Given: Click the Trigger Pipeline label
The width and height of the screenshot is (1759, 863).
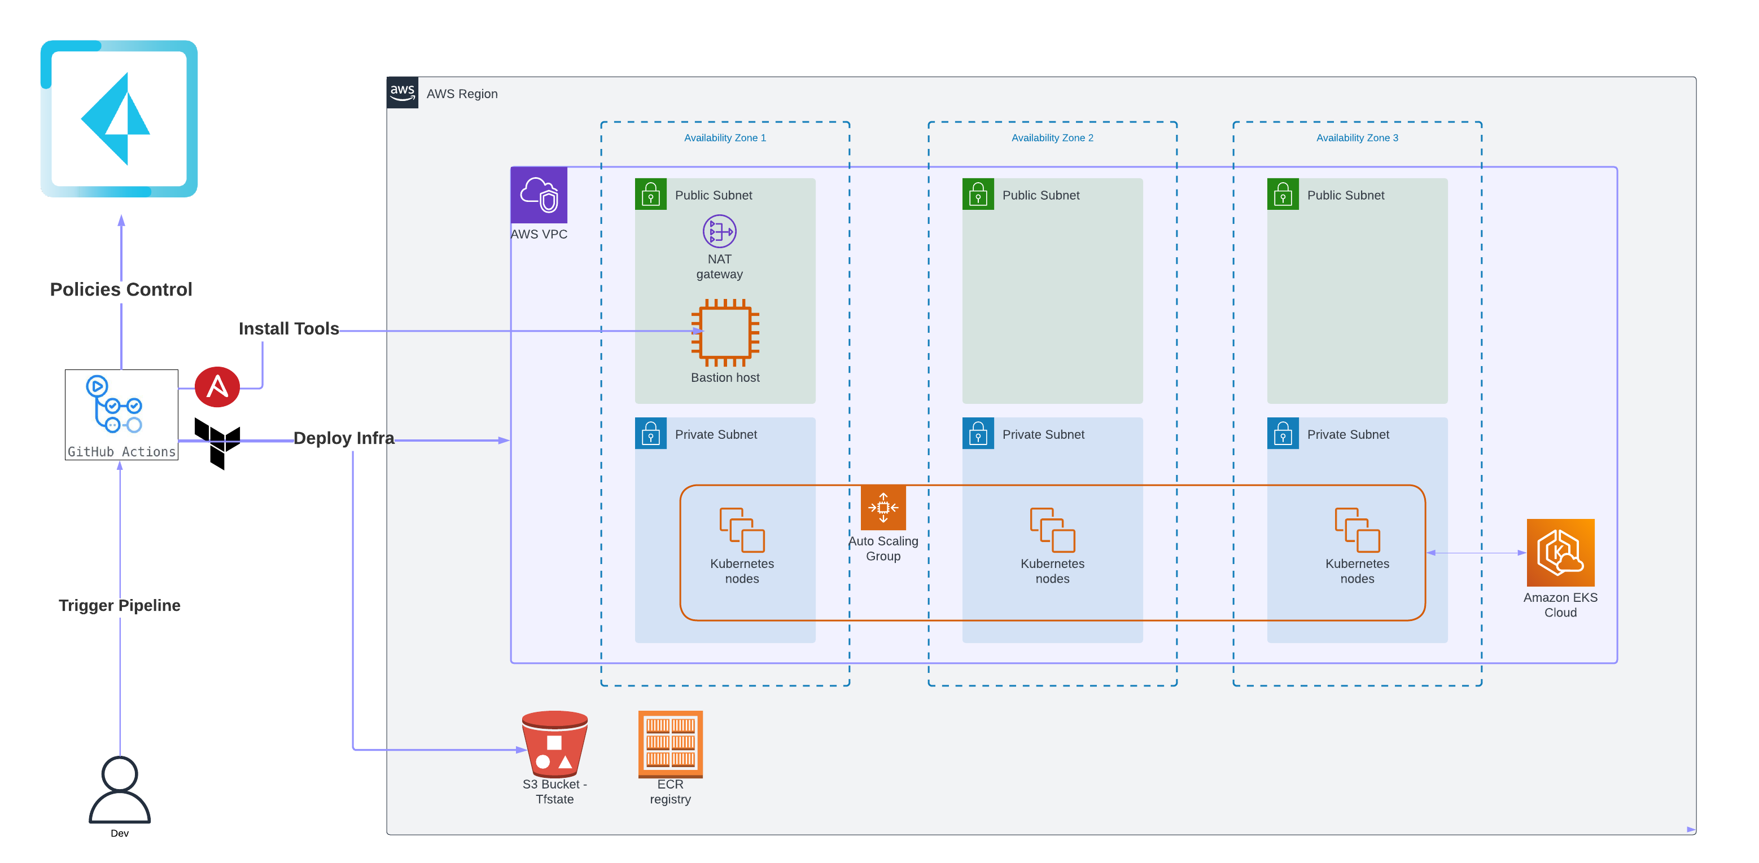Looking at the screenshot, I should coord(120,605).
